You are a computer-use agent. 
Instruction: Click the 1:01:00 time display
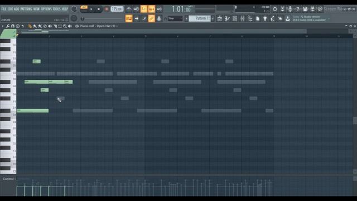(x=181, y=9)
